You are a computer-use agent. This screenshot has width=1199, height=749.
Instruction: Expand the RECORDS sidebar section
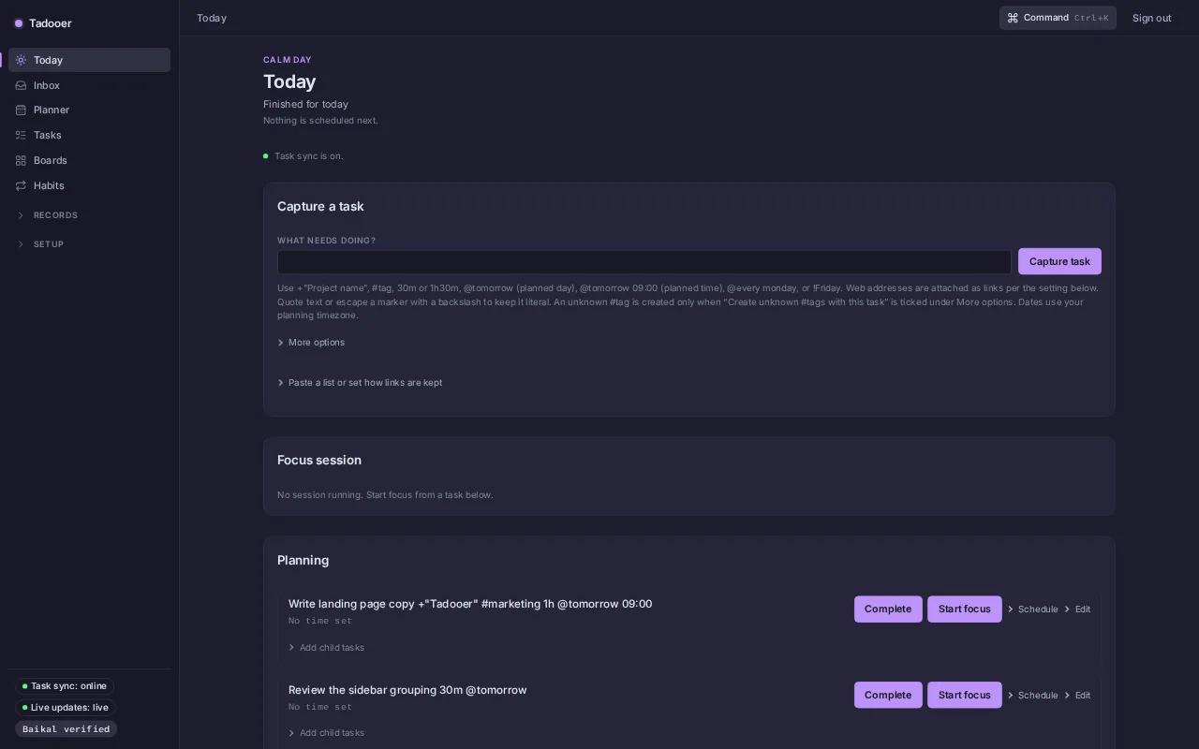coord(89,215)
